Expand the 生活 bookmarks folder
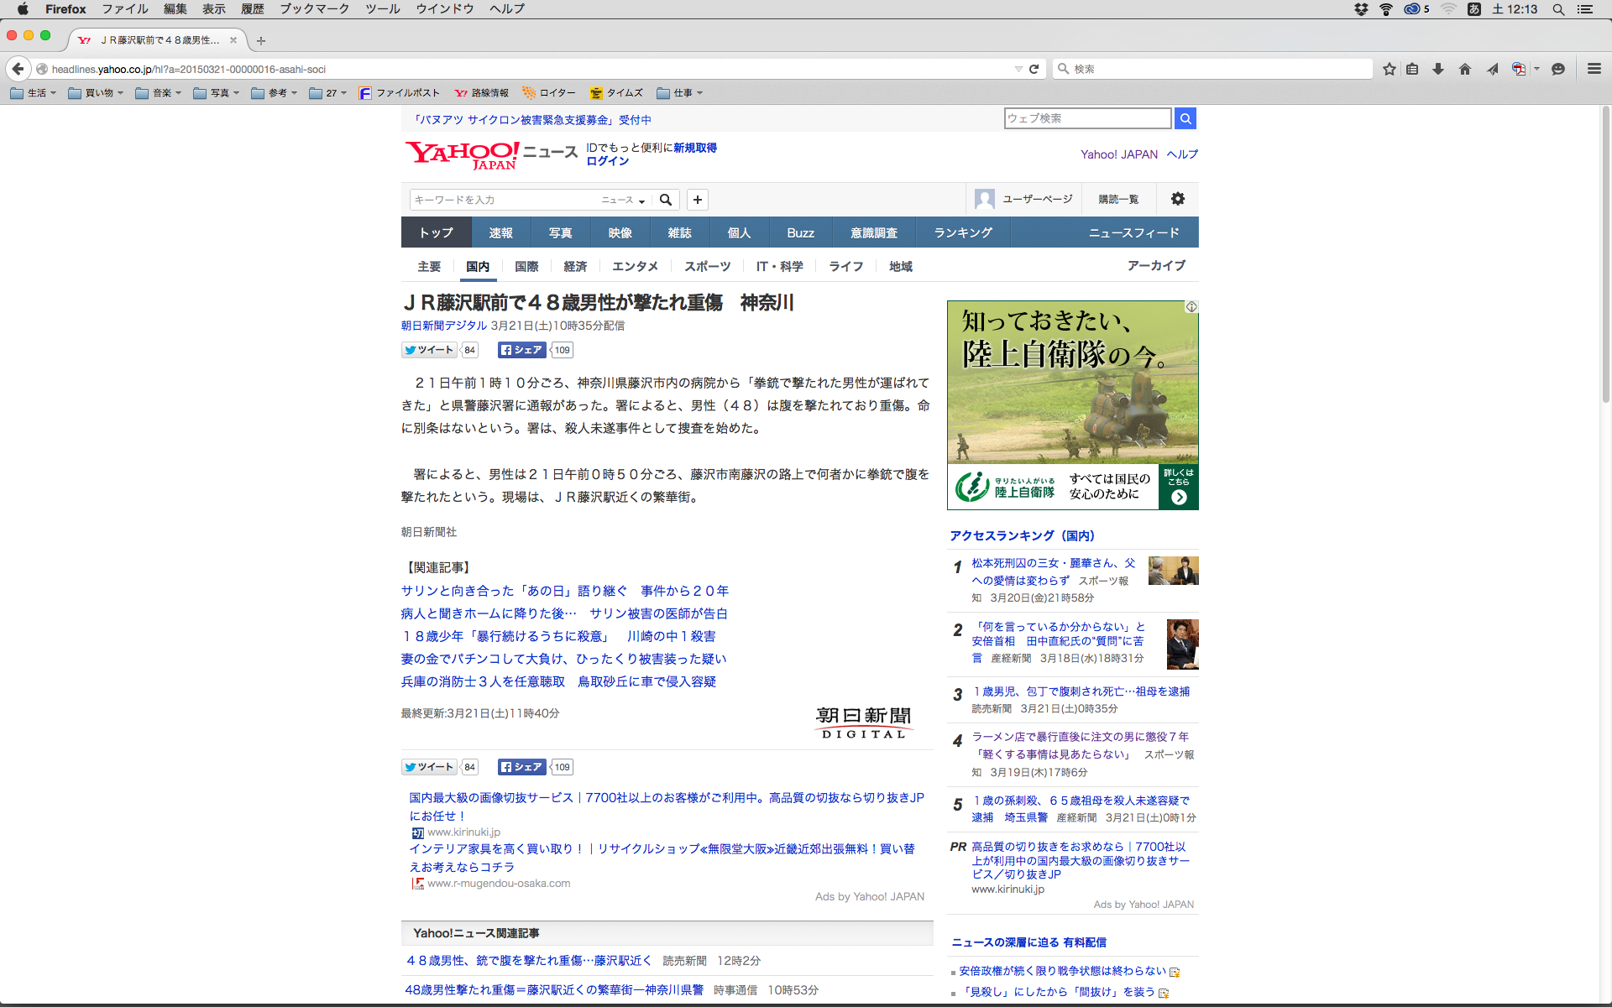This screenshot has height=1007, width=1612. (x=34, y=93)
